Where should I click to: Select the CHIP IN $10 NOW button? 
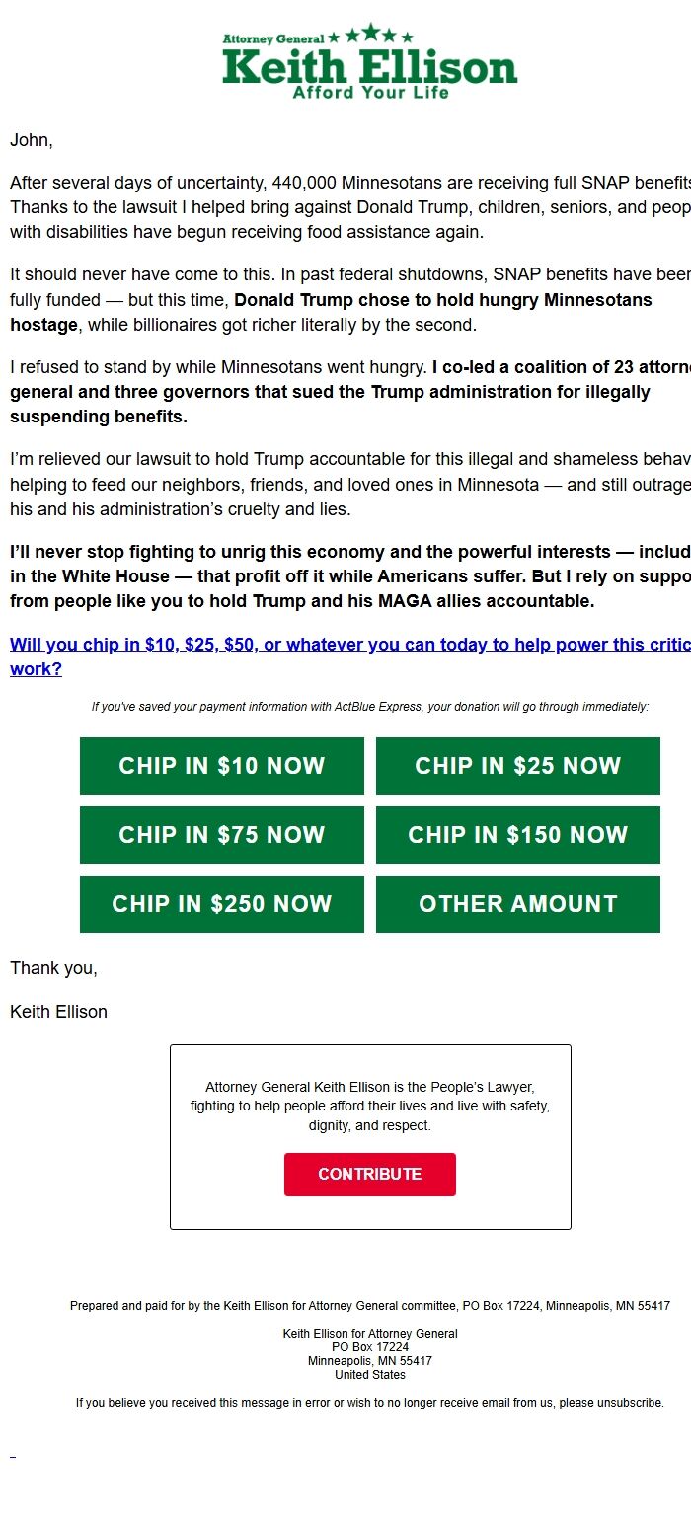pyautogui.click(x=221, y=766)
